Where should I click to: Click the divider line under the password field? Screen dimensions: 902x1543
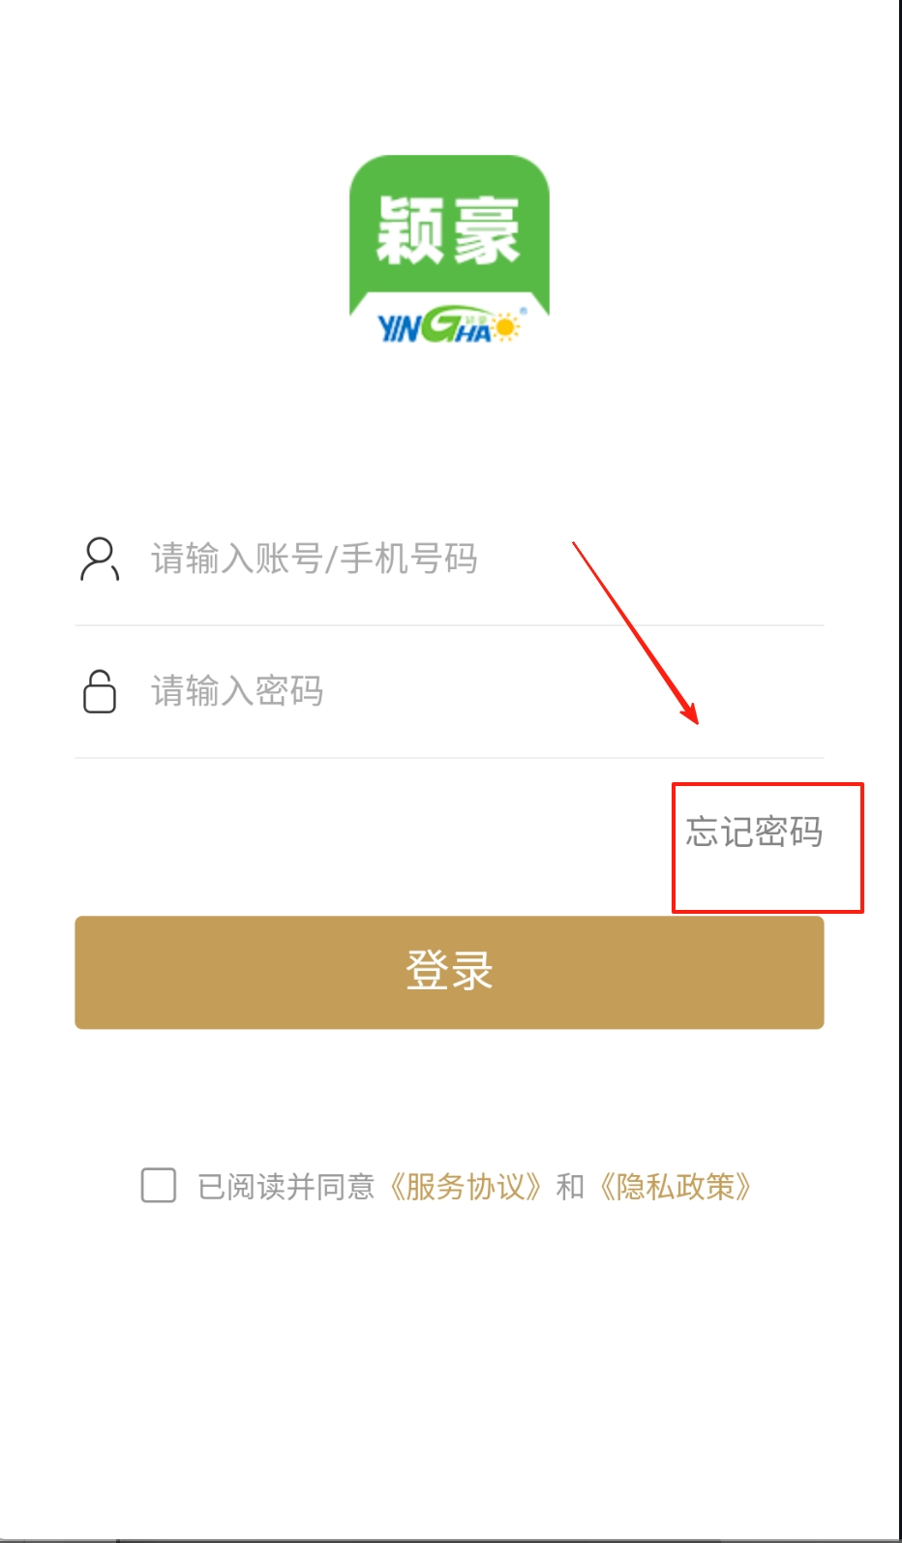coord(449,758)
